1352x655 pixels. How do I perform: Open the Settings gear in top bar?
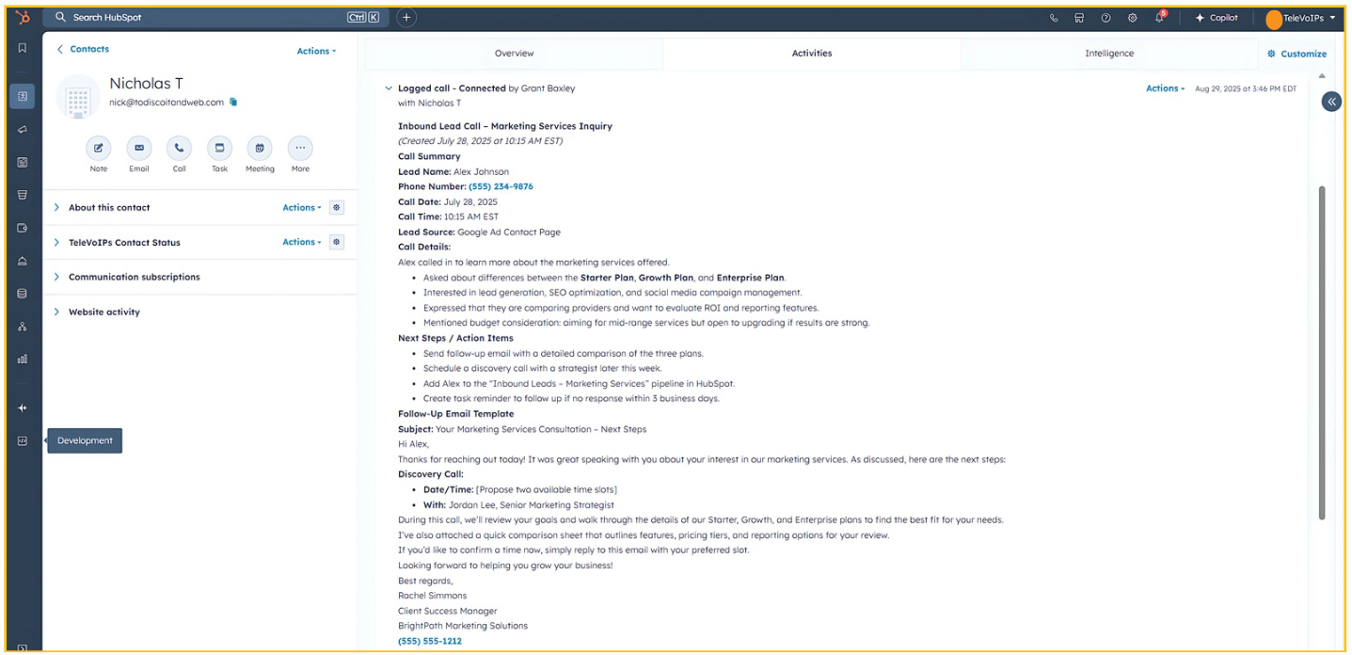pos(1132,17)
